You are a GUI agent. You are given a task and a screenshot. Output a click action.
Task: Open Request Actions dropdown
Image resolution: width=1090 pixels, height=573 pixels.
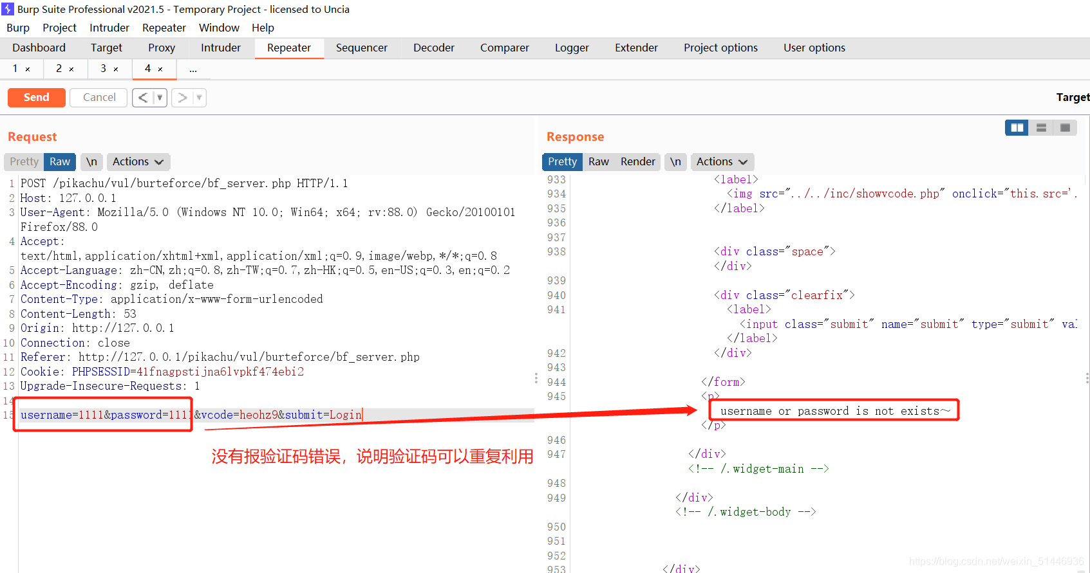138,161
